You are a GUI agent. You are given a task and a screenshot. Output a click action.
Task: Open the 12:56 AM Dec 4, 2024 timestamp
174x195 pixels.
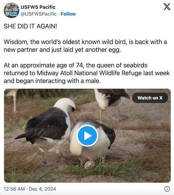click(x=30, y=189)
